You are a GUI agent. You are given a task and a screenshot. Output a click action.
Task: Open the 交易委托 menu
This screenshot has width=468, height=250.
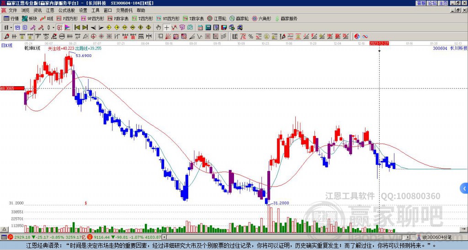124,10
